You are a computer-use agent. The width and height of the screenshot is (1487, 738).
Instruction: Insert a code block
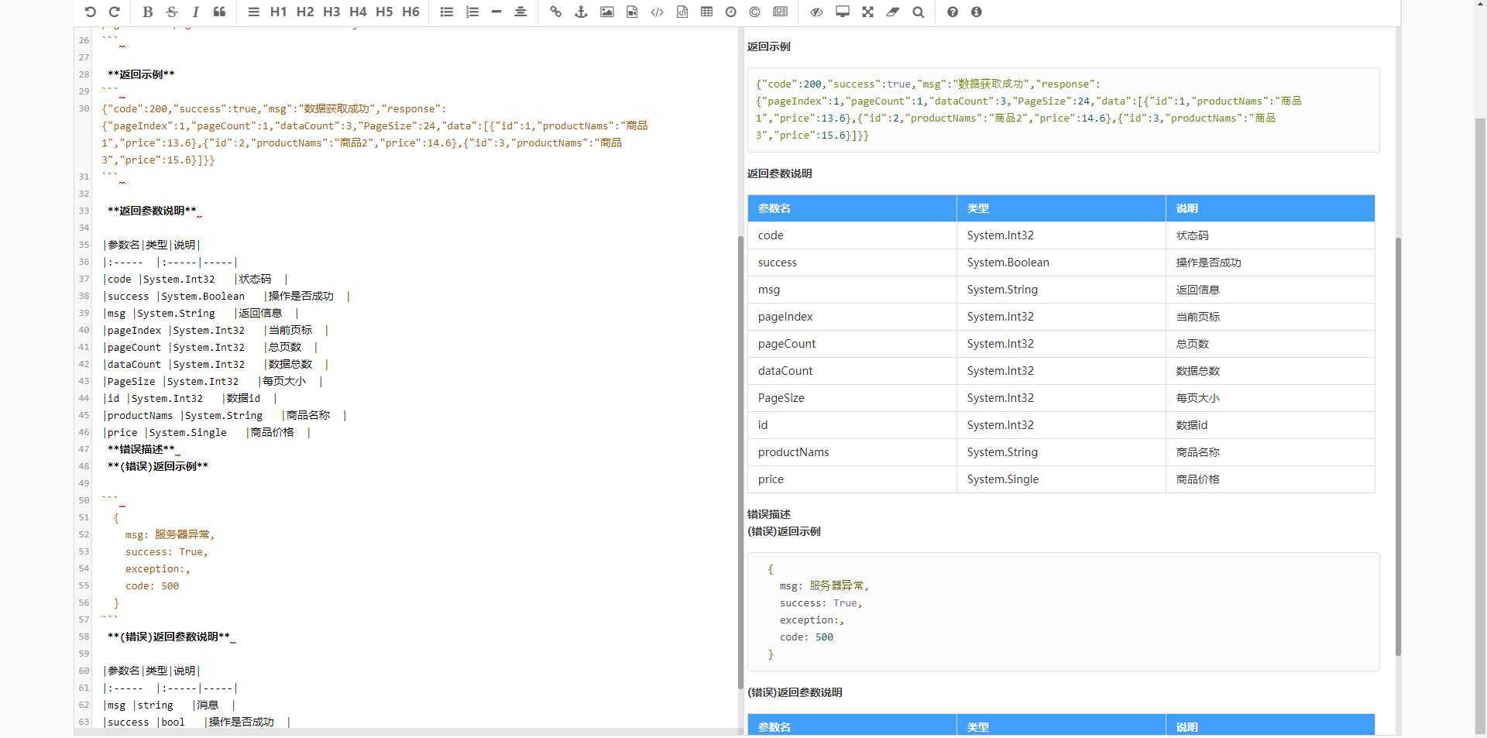pos(682,12)
